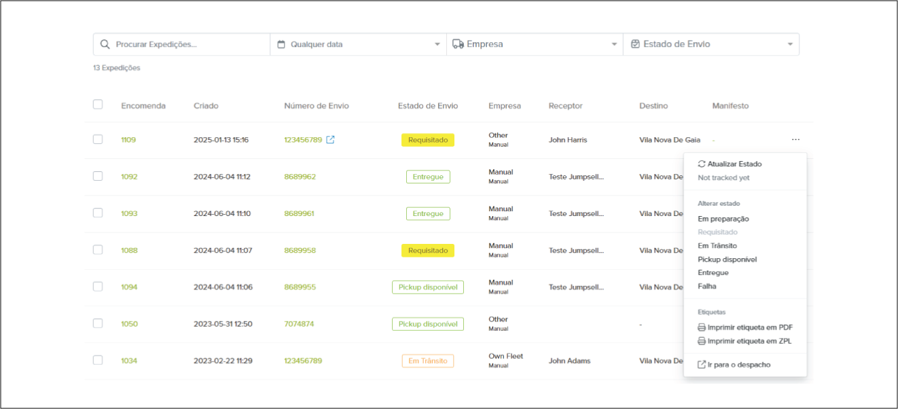898x409 pixels.
Task: Click printer icon for ZPL label
Action: click(702, 341)
